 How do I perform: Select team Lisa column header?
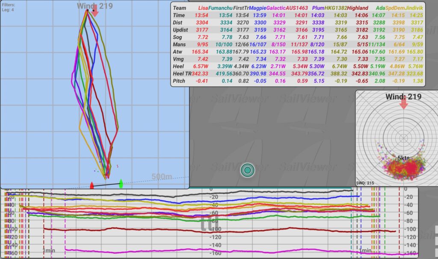pyautogui.click(x=203, y=8)
